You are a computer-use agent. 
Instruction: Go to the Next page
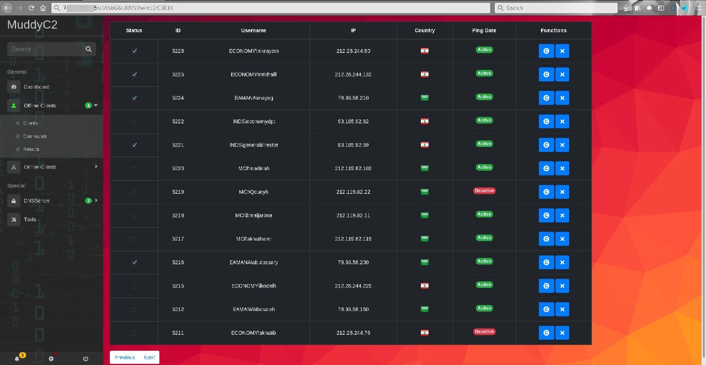tap(149, 357)
